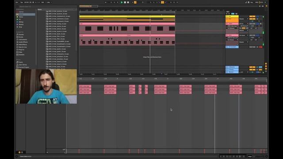This screenshot has width=283, height=159.
Task: Open Plug-Ins category in the browser
Action: (22, 49)
